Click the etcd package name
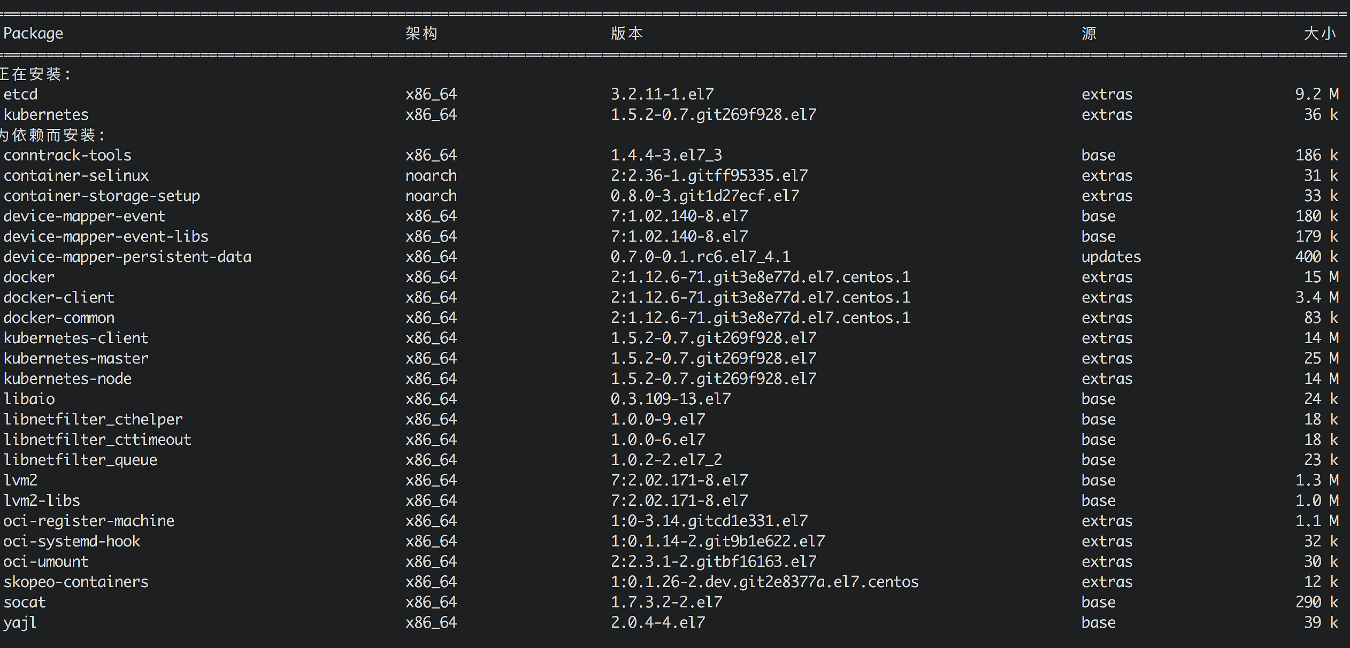Image resolution: width=1350 pixels, height=648 pixels. (21, 94)
